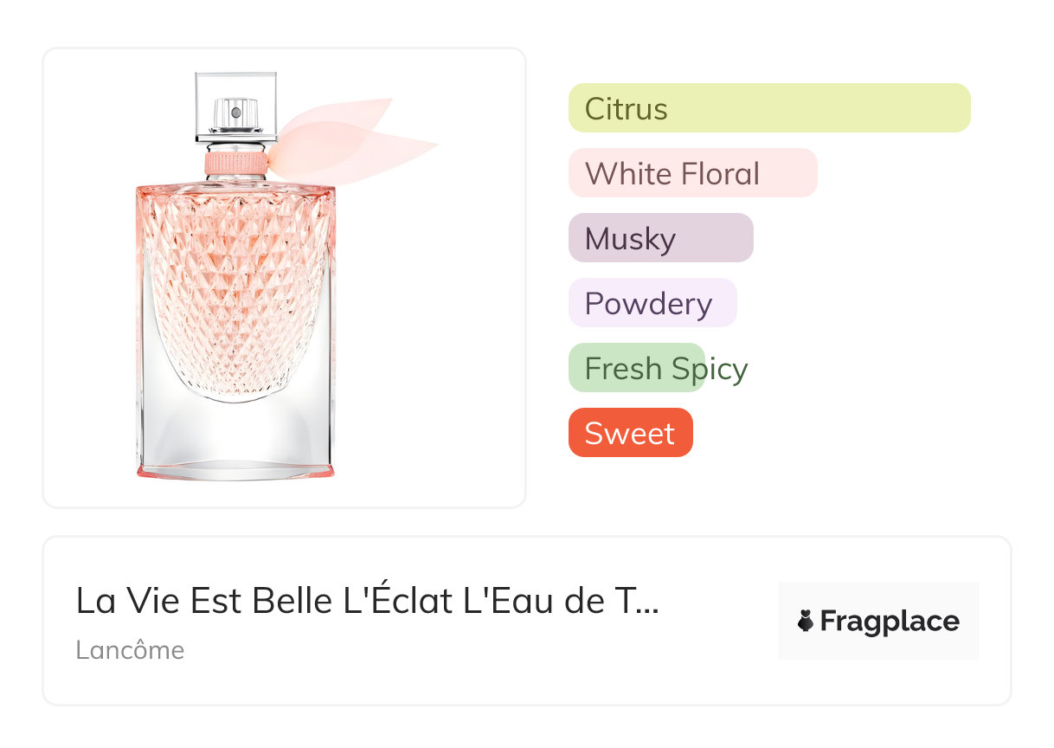Select the Citrus accord bar

click(768, 108)
